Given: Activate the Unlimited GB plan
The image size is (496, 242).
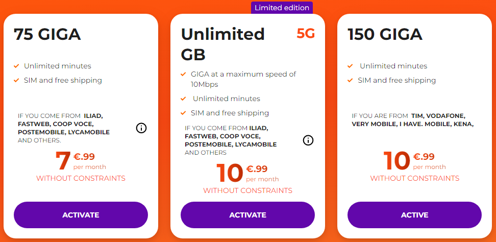Looking at the screenshot, I should click(247, 215).
